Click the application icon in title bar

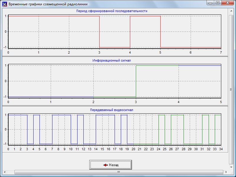point(4,4)
